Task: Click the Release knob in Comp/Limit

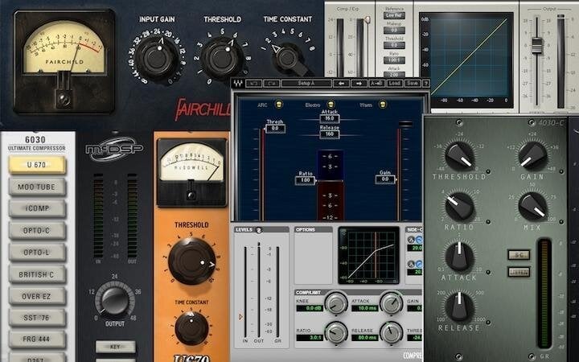Action: (392, 332)
